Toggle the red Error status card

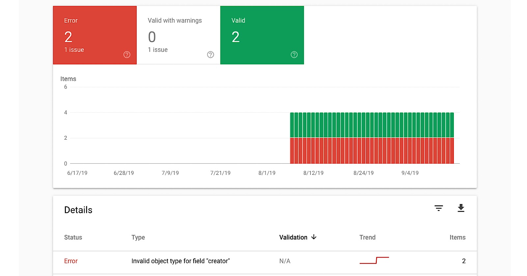(95, 35)
